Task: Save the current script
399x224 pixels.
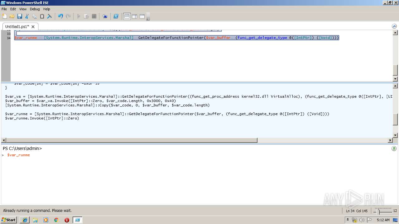Action: [19, 16]
